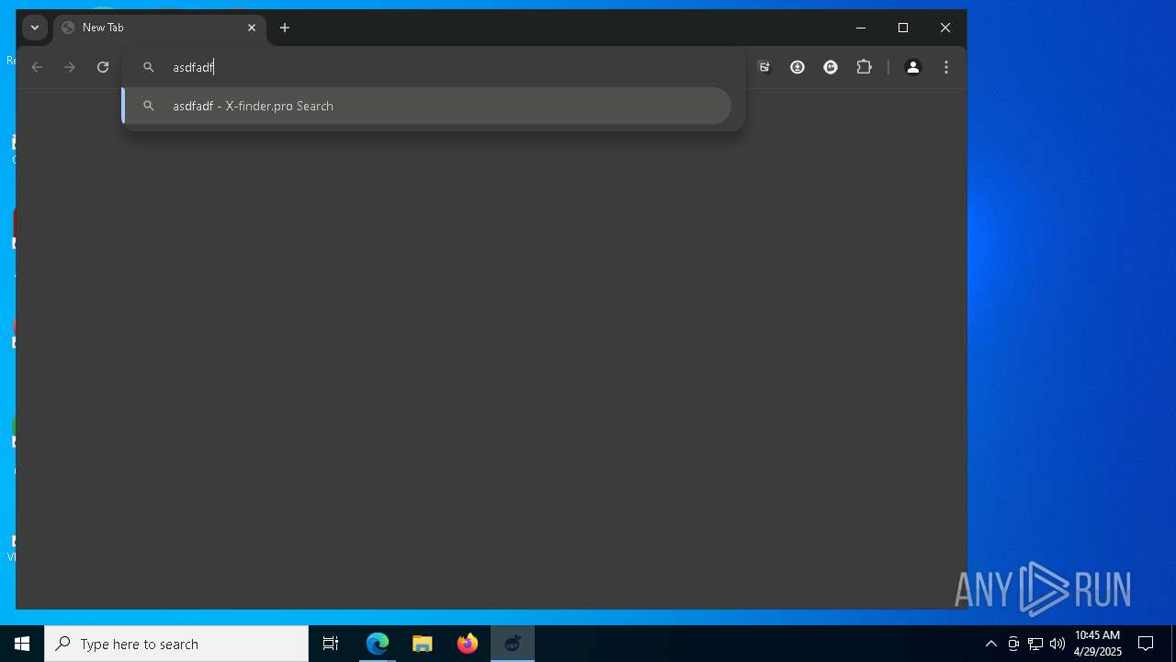Open File Explorer from taskbar

[423, 644]
